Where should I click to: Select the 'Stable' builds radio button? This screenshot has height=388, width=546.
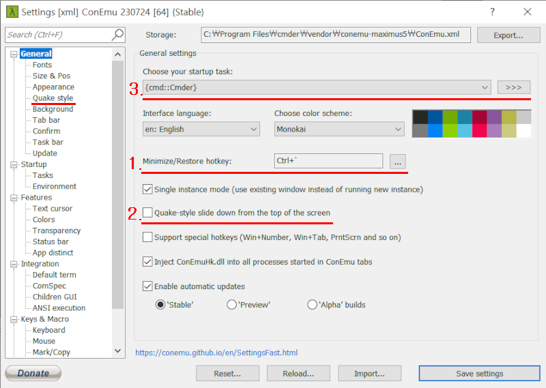[160, 305]
